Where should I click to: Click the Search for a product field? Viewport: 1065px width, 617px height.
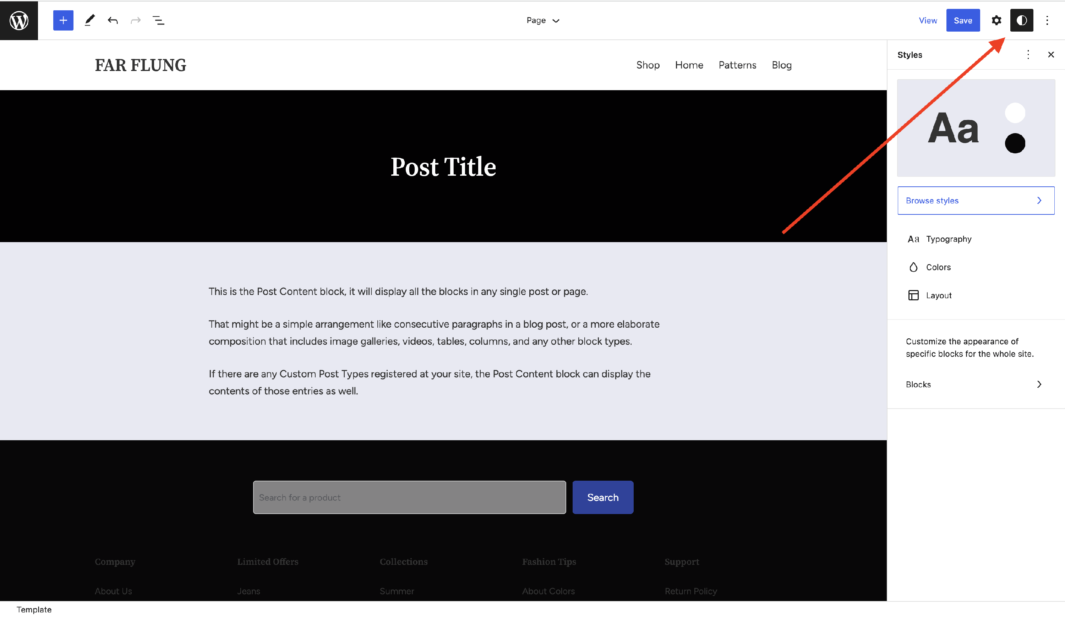pos(409,497)
